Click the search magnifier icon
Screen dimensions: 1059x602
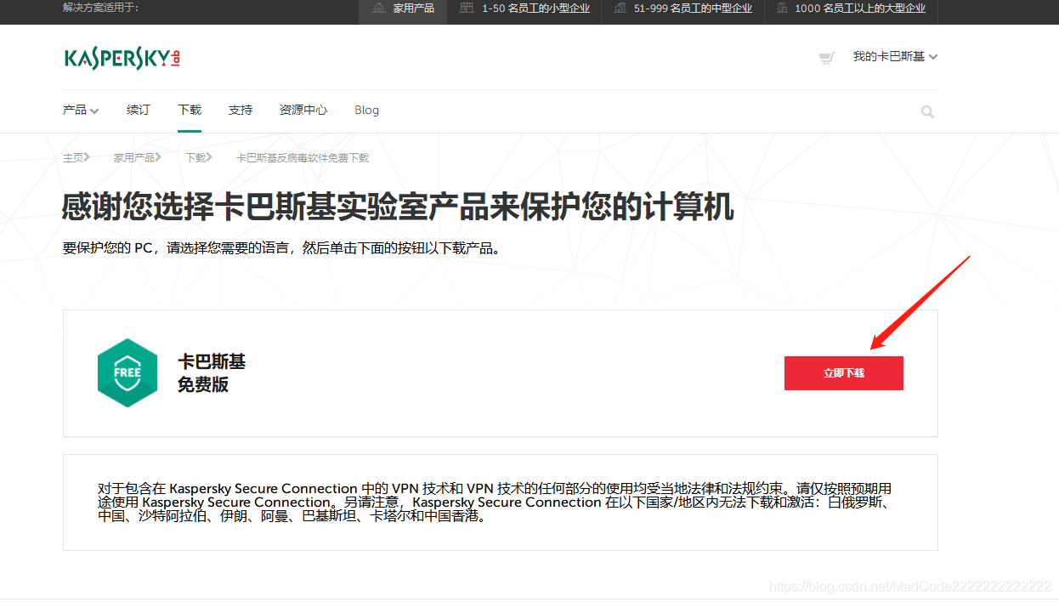pos(927,111)
